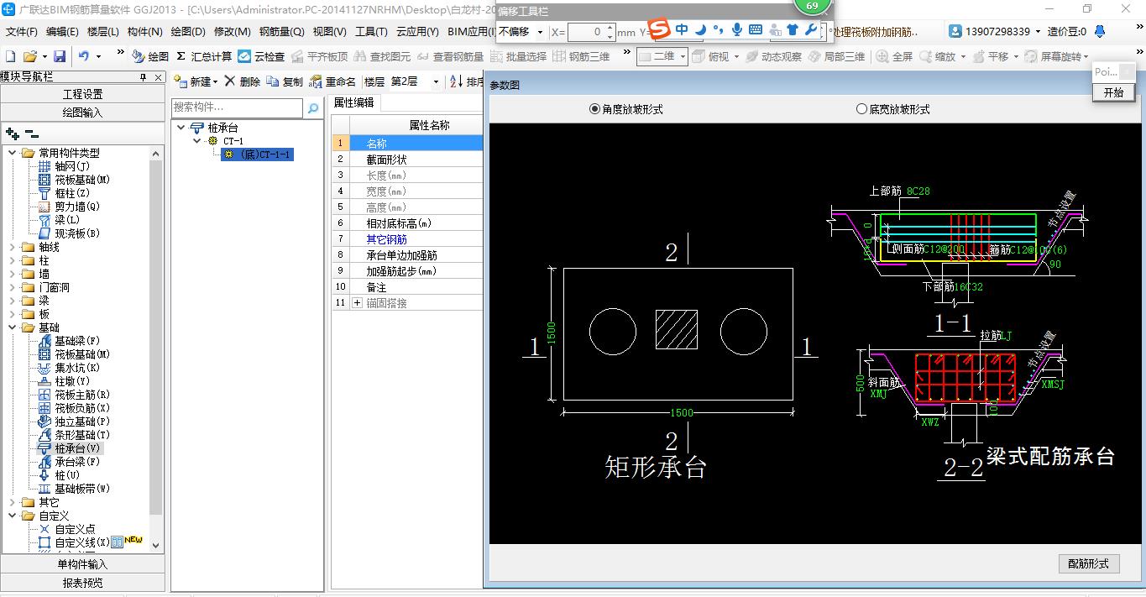Click Sogou input method S logo
Screen dimensions: 1146x597
click(x=660, y=30)
